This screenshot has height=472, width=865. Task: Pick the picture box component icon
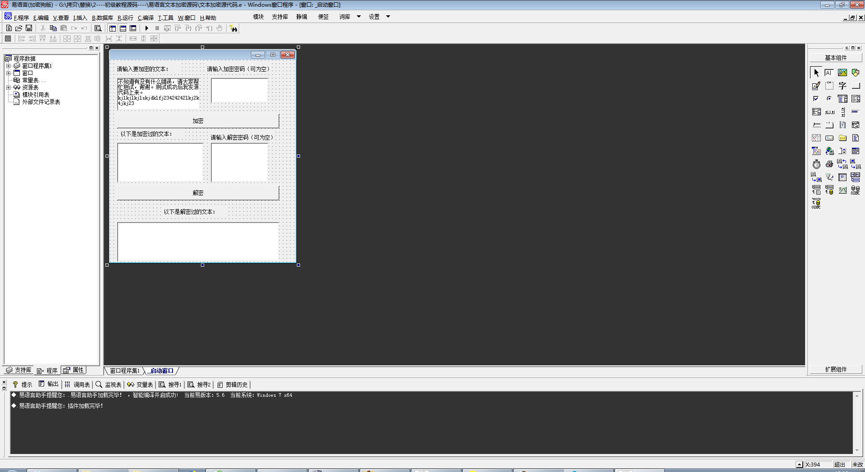pos(842,73)
